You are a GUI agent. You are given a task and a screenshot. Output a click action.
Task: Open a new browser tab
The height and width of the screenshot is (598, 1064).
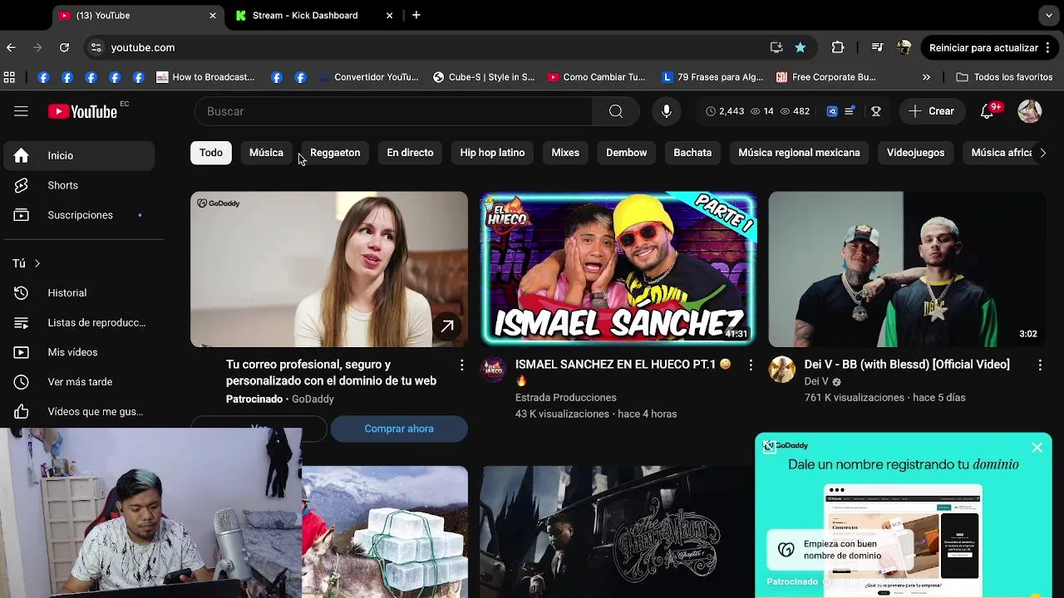tap(416, 15)
